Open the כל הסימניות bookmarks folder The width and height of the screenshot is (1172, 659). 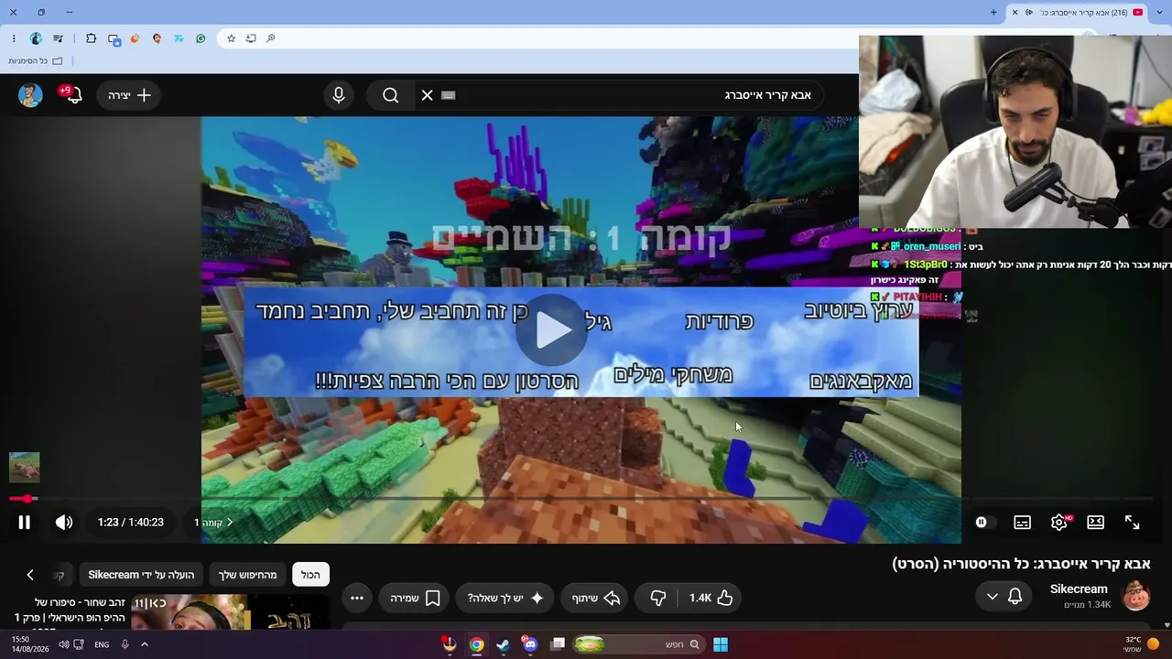point(36,61)
